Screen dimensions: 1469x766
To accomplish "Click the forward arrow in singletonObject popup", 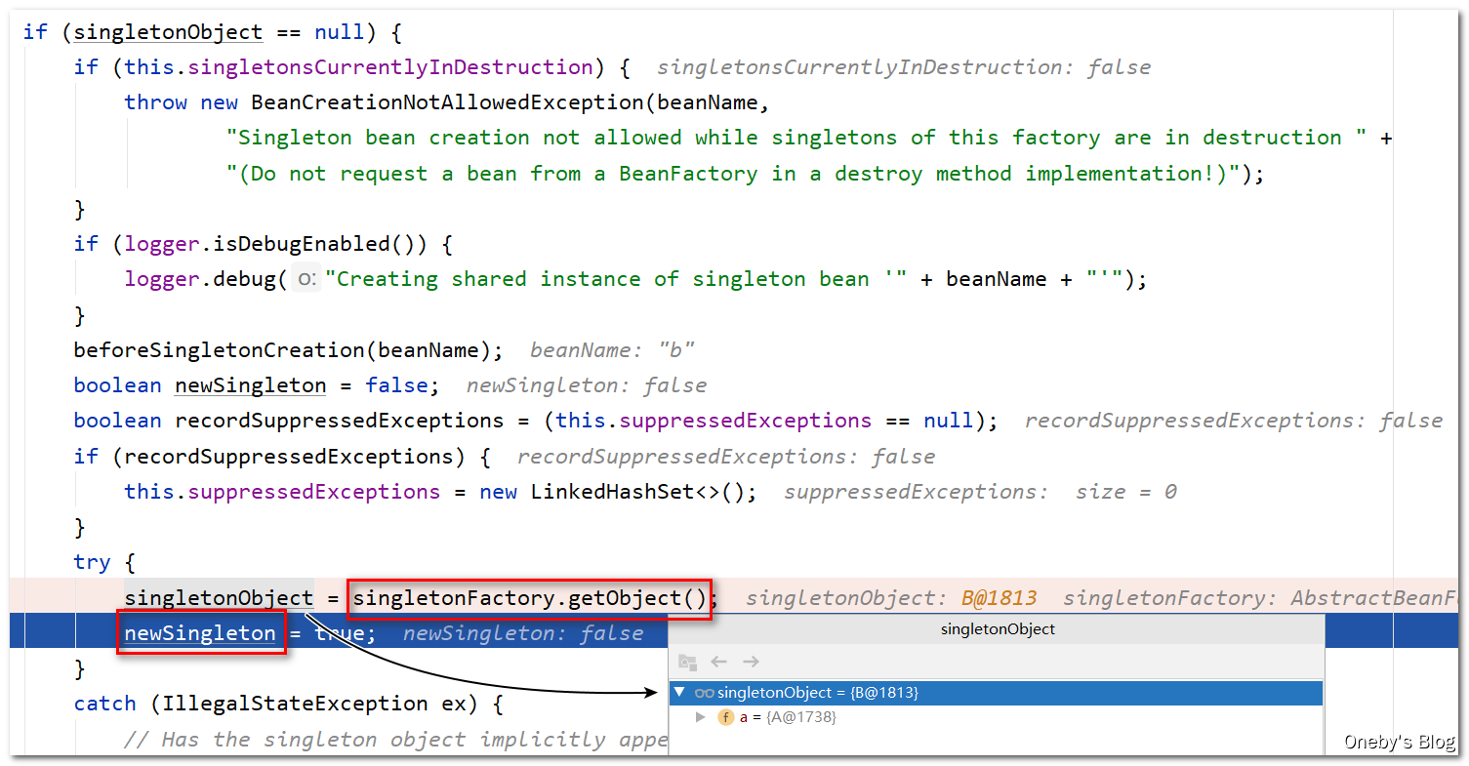I will [751, 663].
